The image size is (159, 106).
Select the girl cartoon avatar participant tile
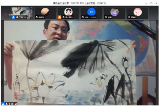(x=68, y=13)
